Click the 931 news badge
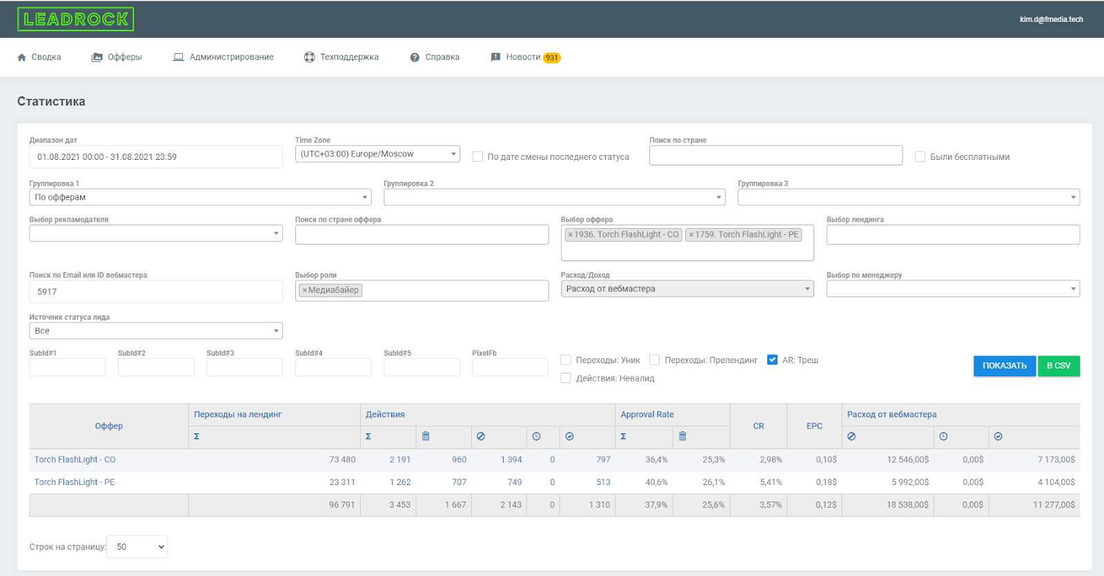The height and width of the screenshot is (576, 1104). [552, 58]
